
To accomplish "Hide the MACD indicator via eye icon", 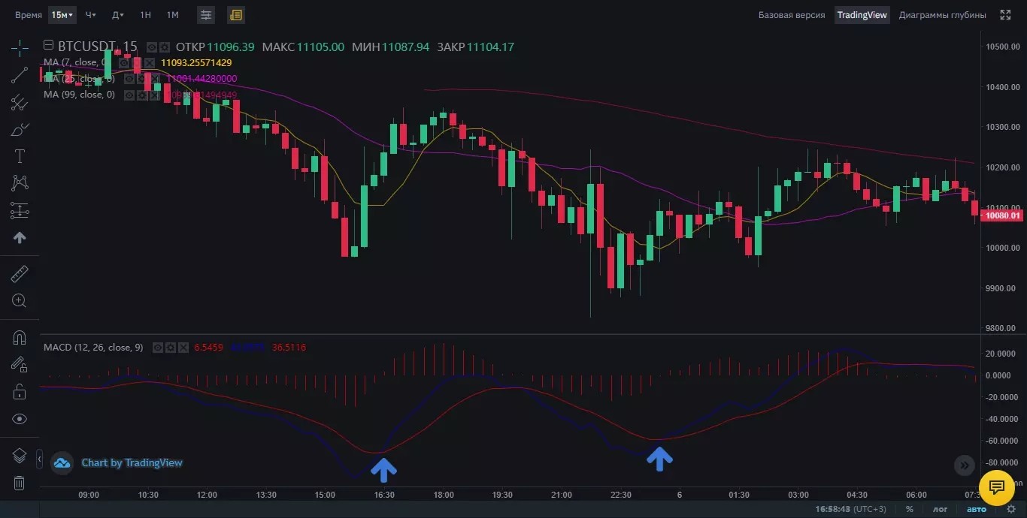I will 158,348.
